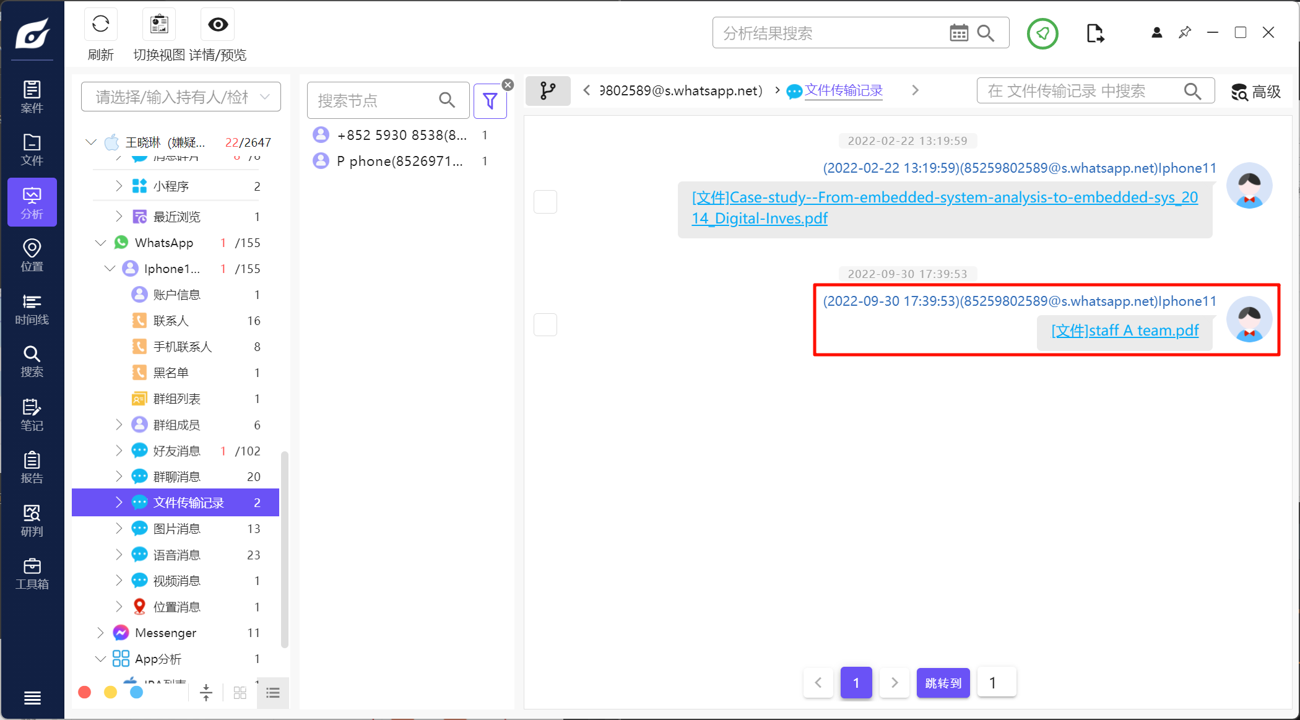Click the branch view icon button
1300x720 pixels.
548,91
